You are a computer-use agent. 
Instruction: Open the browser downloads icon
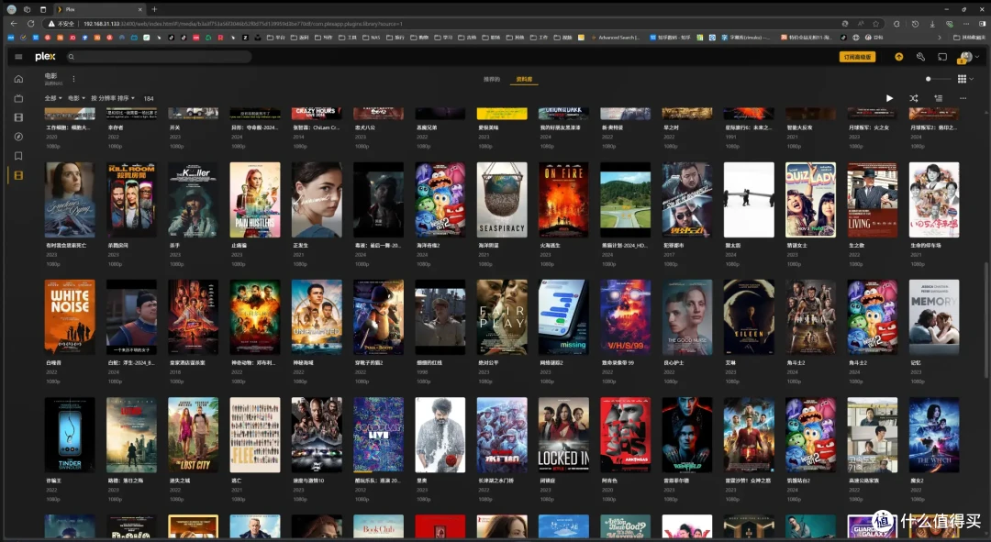point(932,23)
